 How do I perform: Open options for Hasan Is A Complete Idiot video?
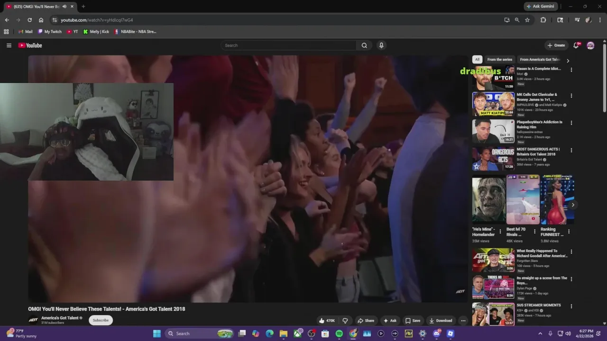coord(571,70)
